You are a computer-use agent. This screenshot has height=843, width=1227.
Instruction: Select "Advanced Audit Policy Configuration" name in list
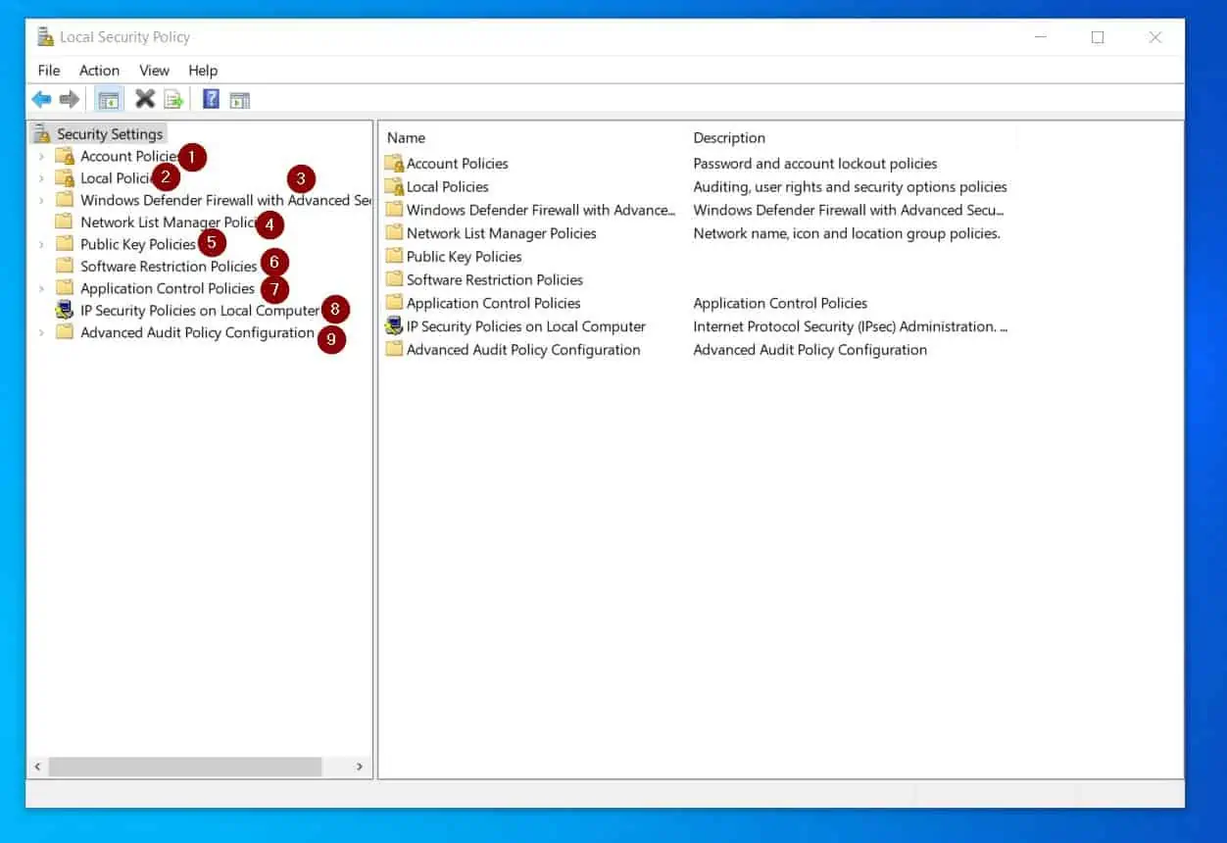pyautogui.click(x=523, y=350)
